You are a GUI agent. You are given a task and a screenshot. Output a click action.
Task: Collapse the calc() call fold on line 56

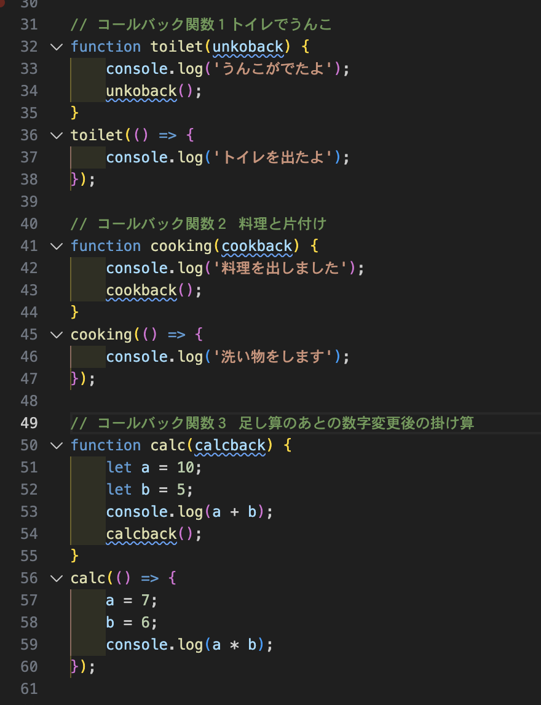point(57,578)
